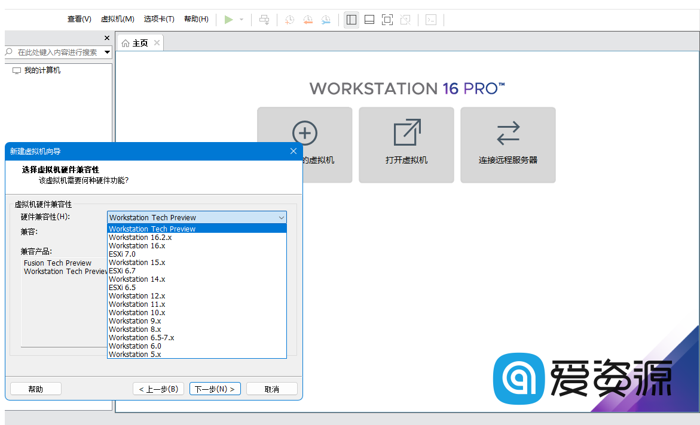This screenshot has height=425, width=700.
Task: Click the 帮助 button in the wizard
Action: coord(35,388)
